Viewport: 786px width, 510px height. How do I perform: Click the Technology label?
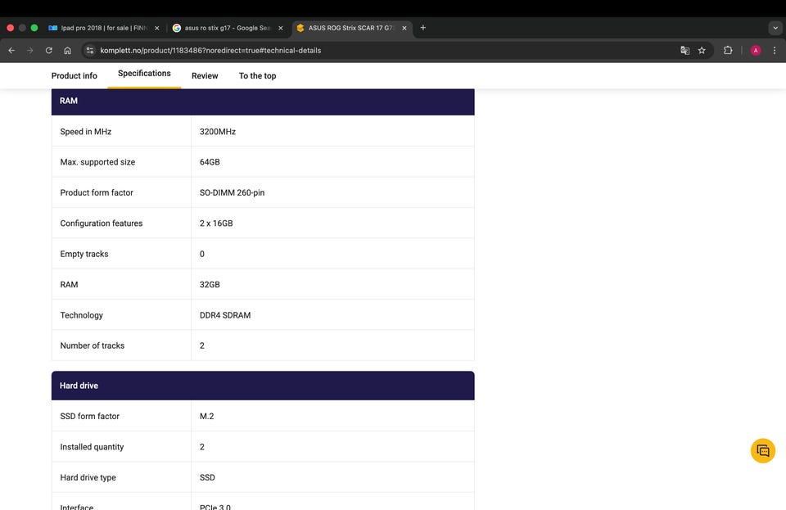coord(81,314)
